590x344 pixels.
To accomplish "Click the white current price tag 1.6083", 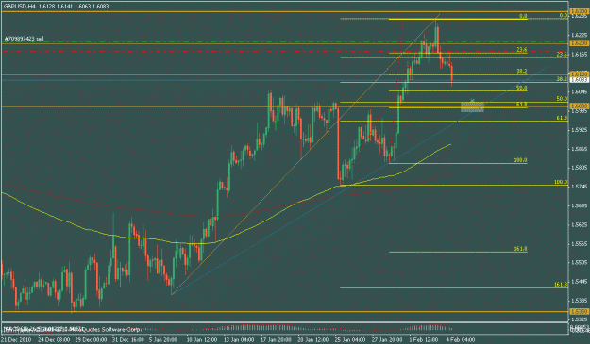I will tap(580, 80).
